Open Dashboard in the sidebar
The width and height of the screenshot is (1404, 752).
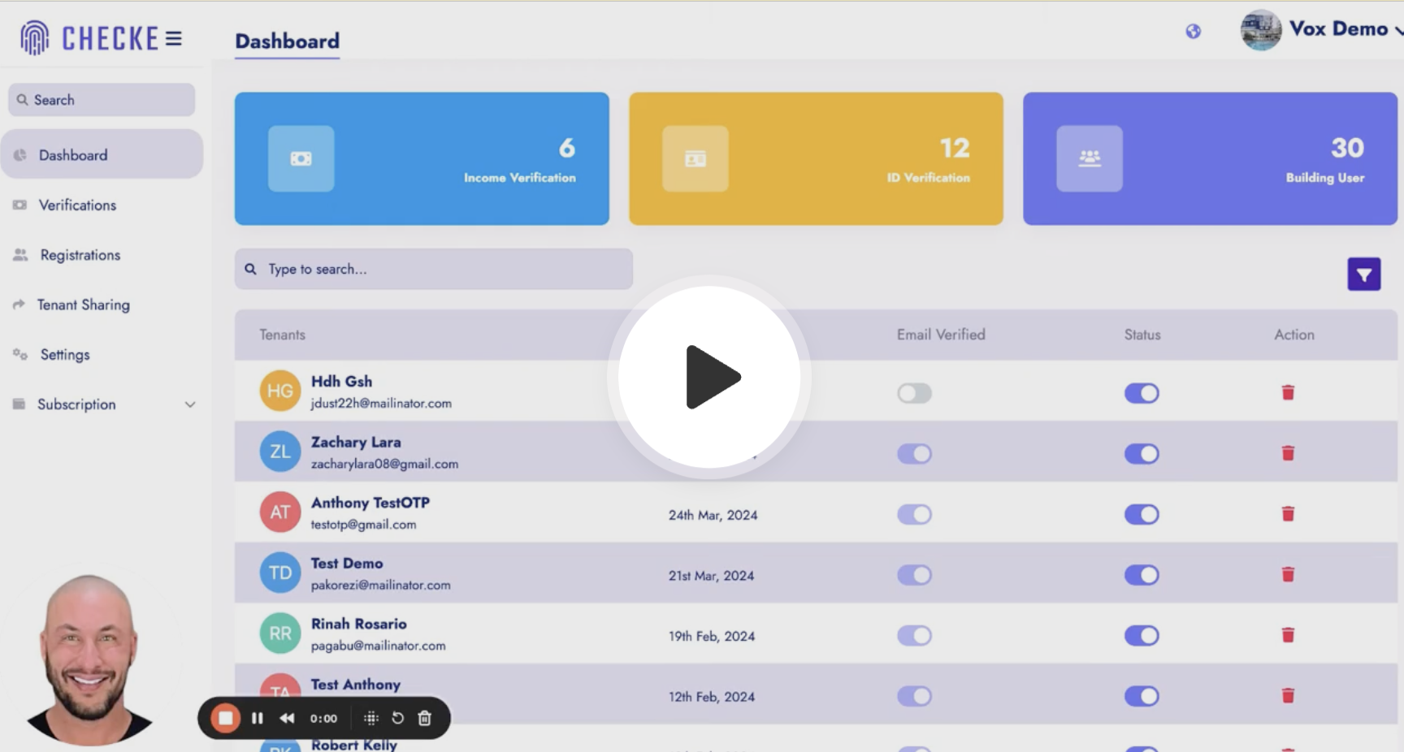[102, 154]
